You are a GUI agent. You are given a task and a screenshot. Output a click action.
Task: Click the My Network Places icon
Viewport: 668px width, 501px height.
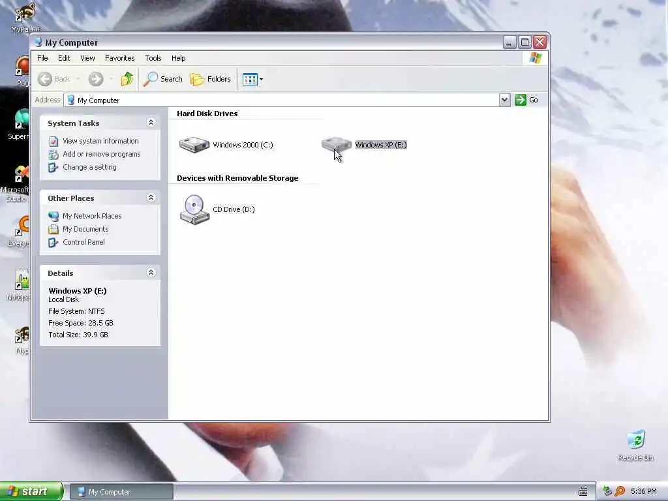(53, 216)
